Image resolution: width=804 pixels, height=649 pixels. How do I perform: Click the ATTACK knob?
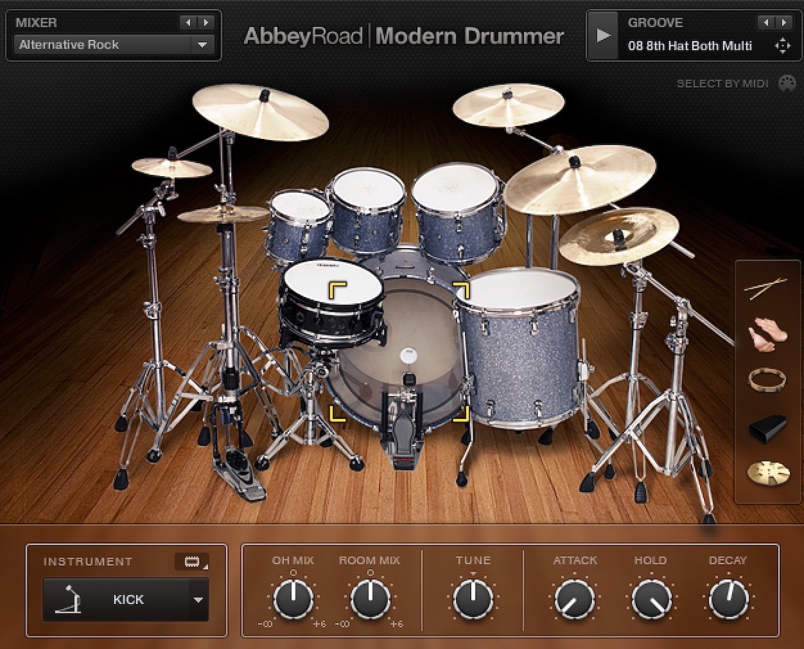(x=574, y=599)
